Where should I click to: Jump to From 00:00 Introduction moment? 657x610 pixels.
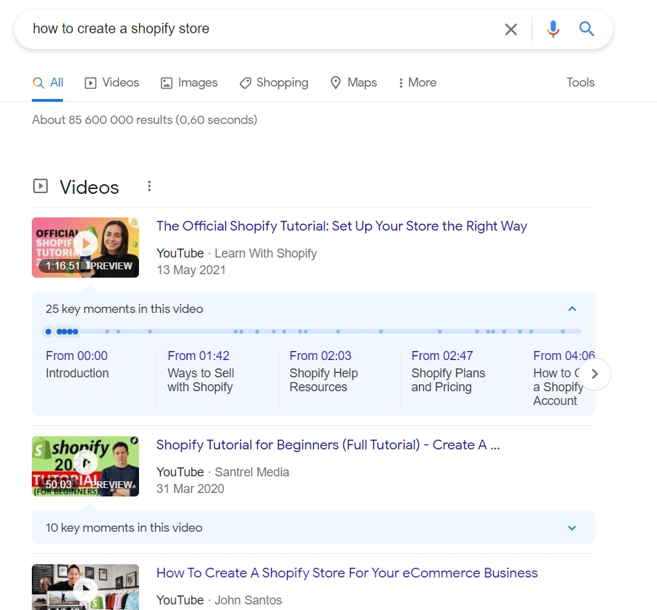point(77,364)
